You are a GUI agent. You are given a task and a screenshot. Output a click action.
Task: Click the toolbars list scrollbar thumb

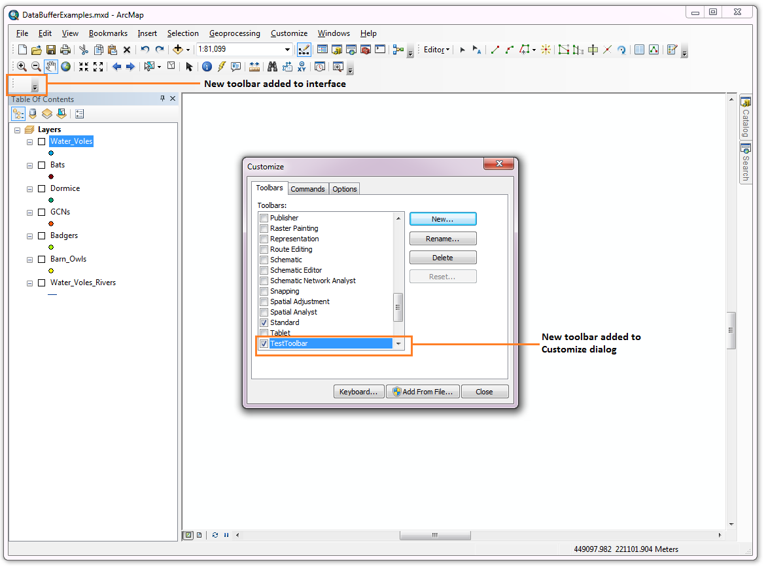pos(398,307)
